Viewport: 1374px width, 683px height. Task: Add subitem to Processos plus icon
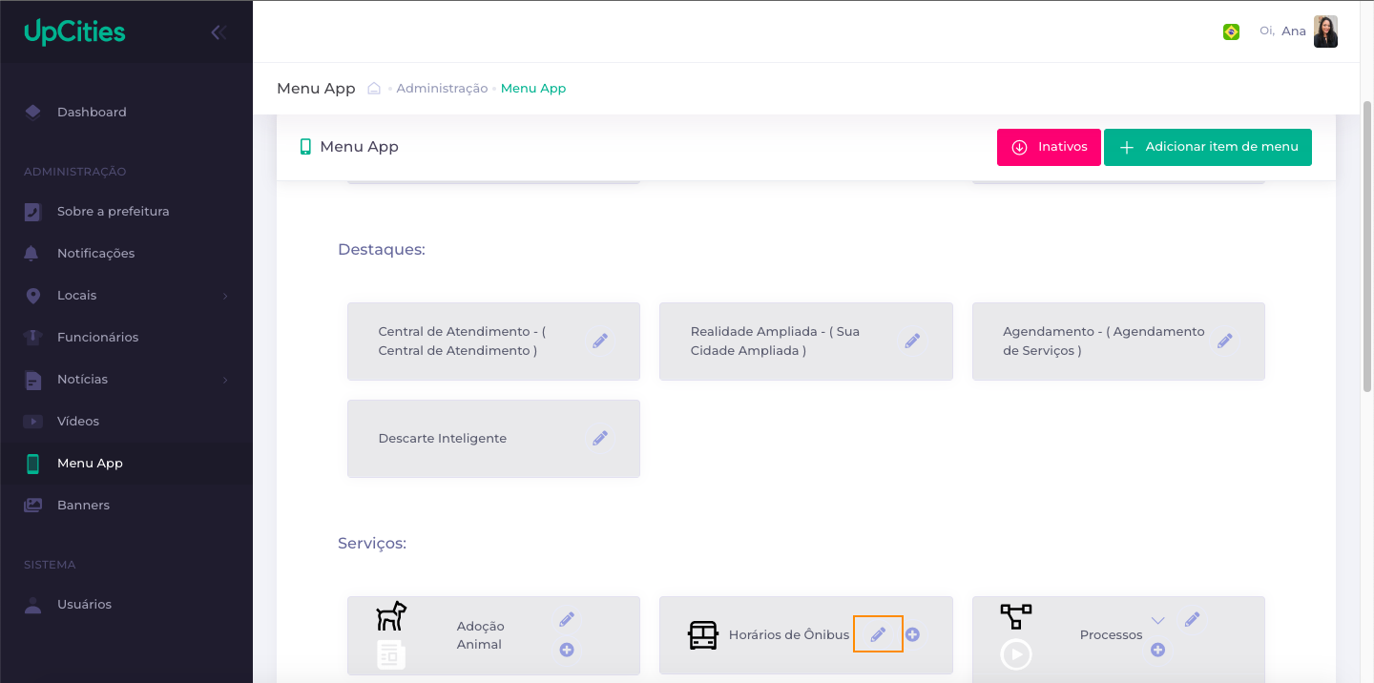(x=1157, y=650)
